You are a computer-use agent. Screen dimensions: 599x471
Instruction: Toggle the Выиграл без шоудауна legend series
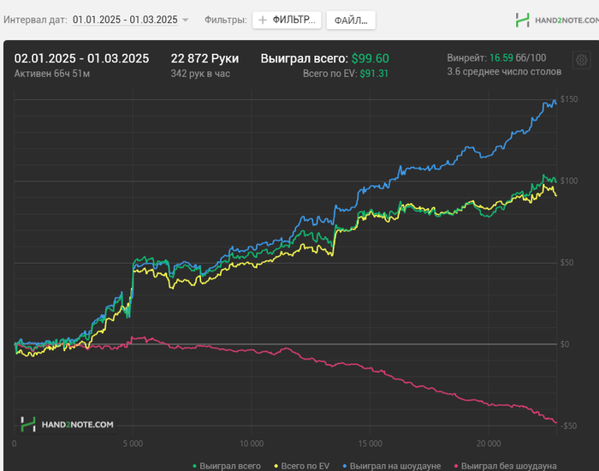(505, 466)
